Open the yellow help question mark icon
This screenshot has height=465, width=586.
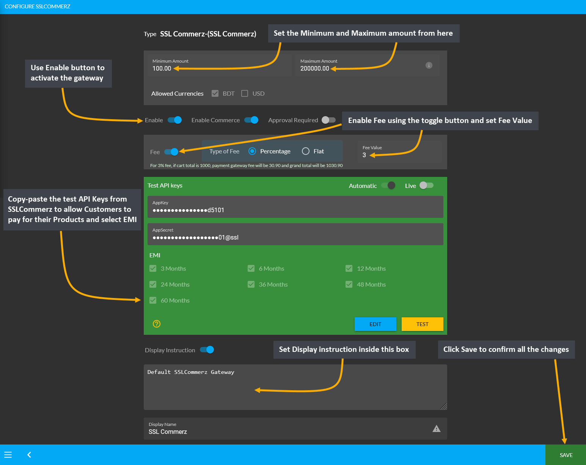pyautogui.click(x=157, y=324)
